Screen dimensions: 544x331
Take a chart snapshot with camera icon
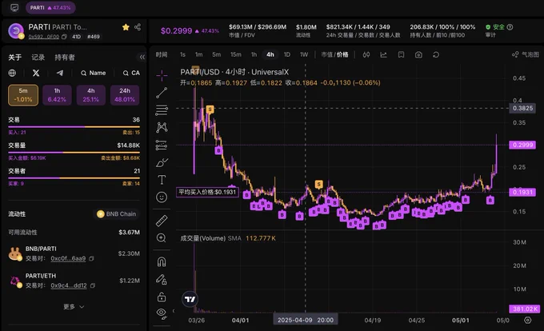coord(418,54)
